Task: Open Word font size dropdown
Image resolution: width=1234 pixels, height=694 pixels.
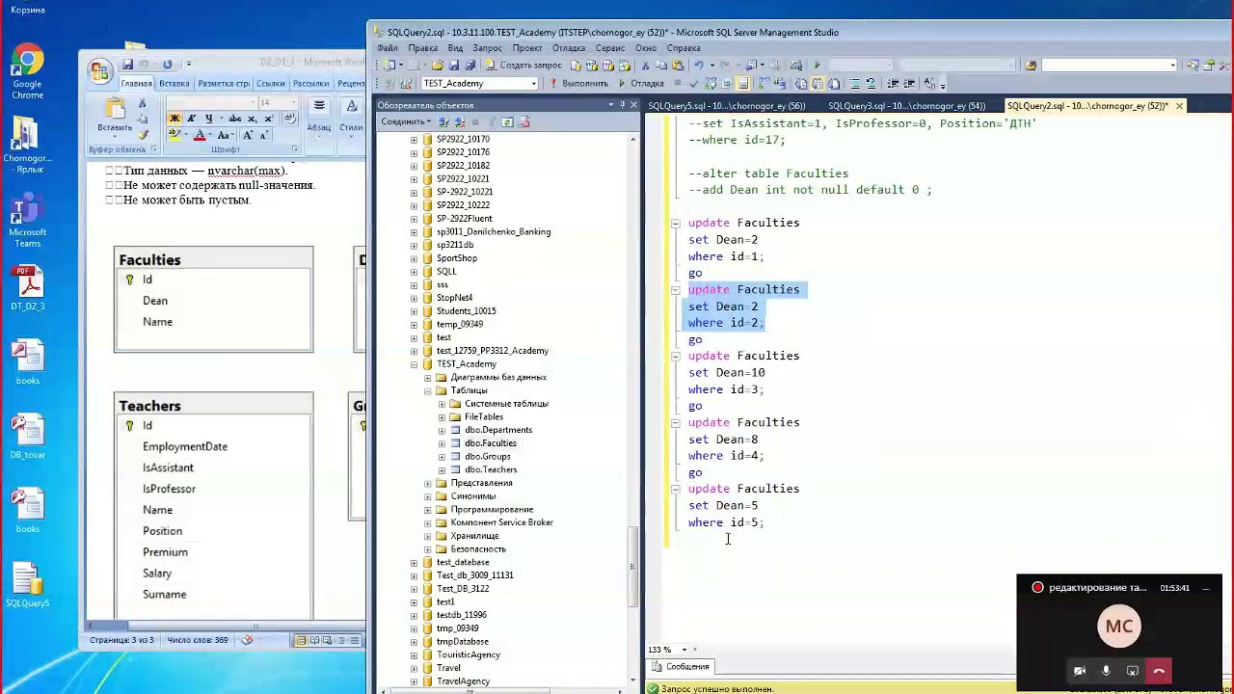Action: coord(295,103)
